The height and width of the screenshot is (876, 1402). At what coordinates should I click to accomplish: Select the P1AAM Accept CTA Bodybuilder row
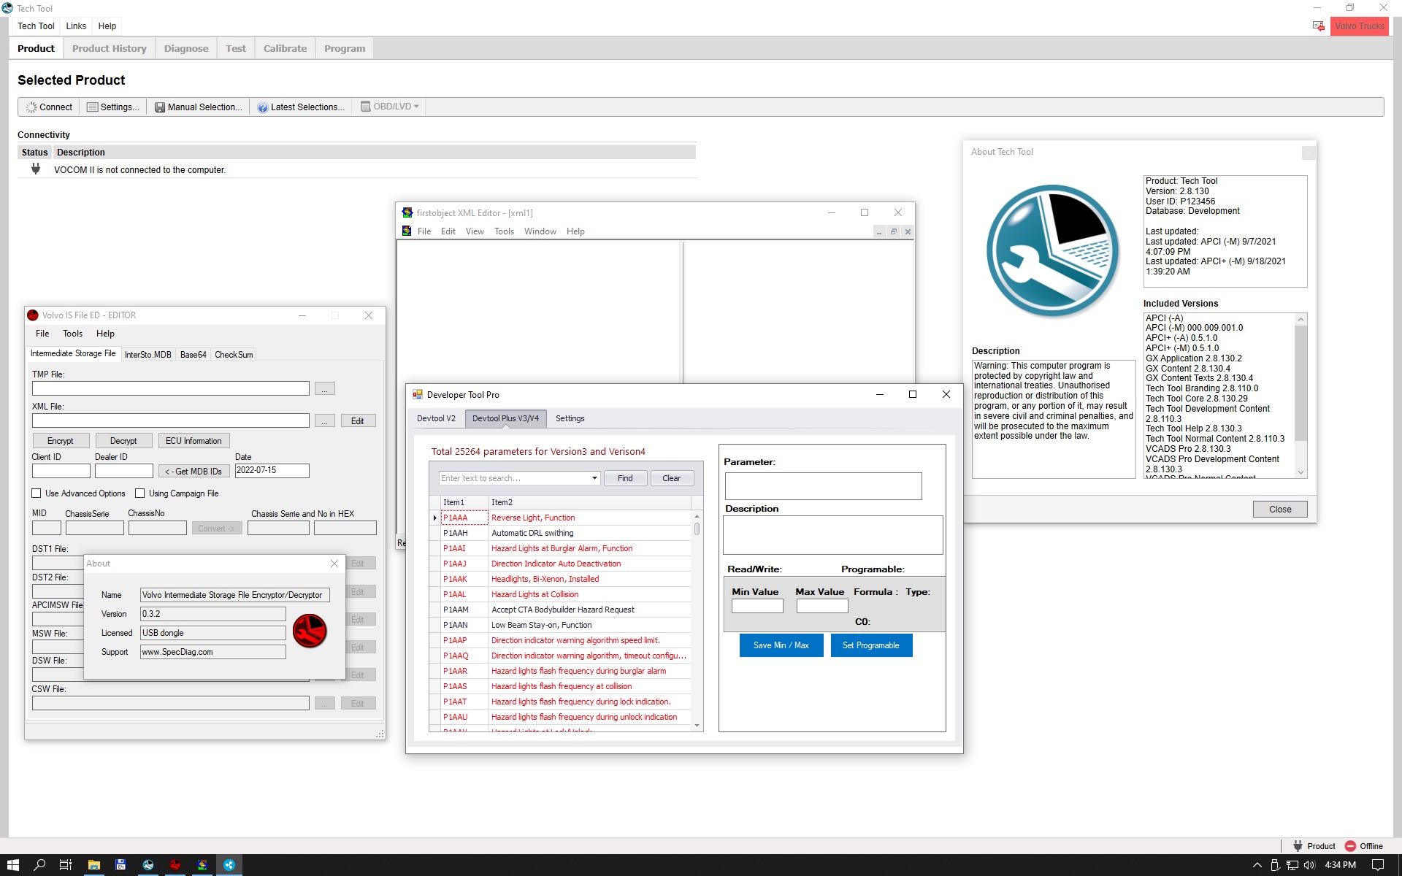[560, 610]
